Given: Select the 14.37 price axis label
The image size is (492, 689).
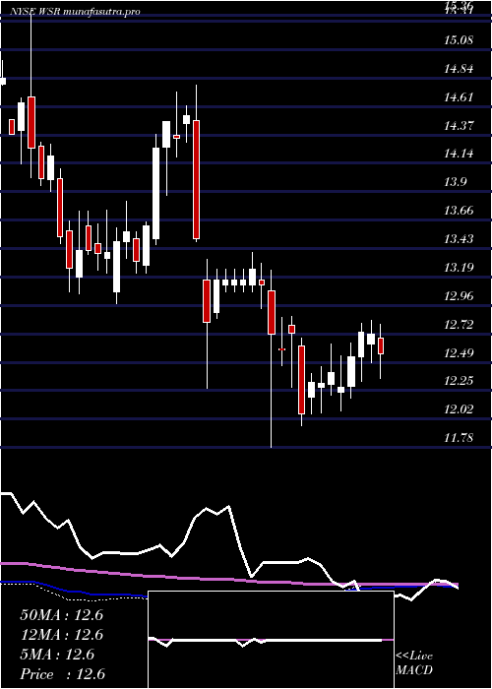Looking at the screenshot, I should [459, 126].
